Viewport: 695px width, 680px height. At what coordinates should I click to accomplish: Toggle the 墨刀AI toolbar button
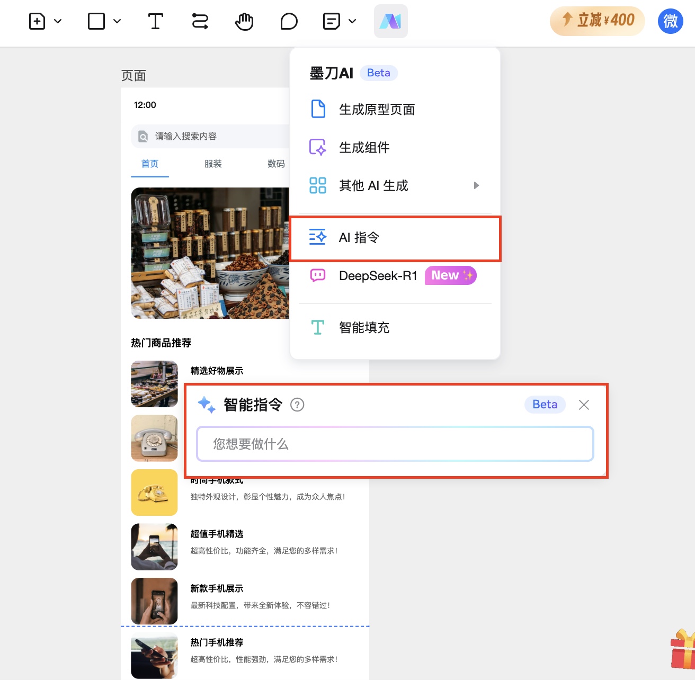click(391, 21)
